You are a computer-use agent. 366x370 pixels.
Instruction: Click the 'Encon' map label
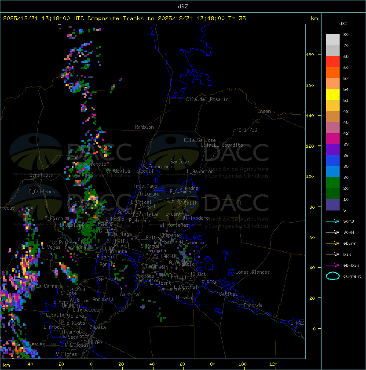click(x=264, y=111)
